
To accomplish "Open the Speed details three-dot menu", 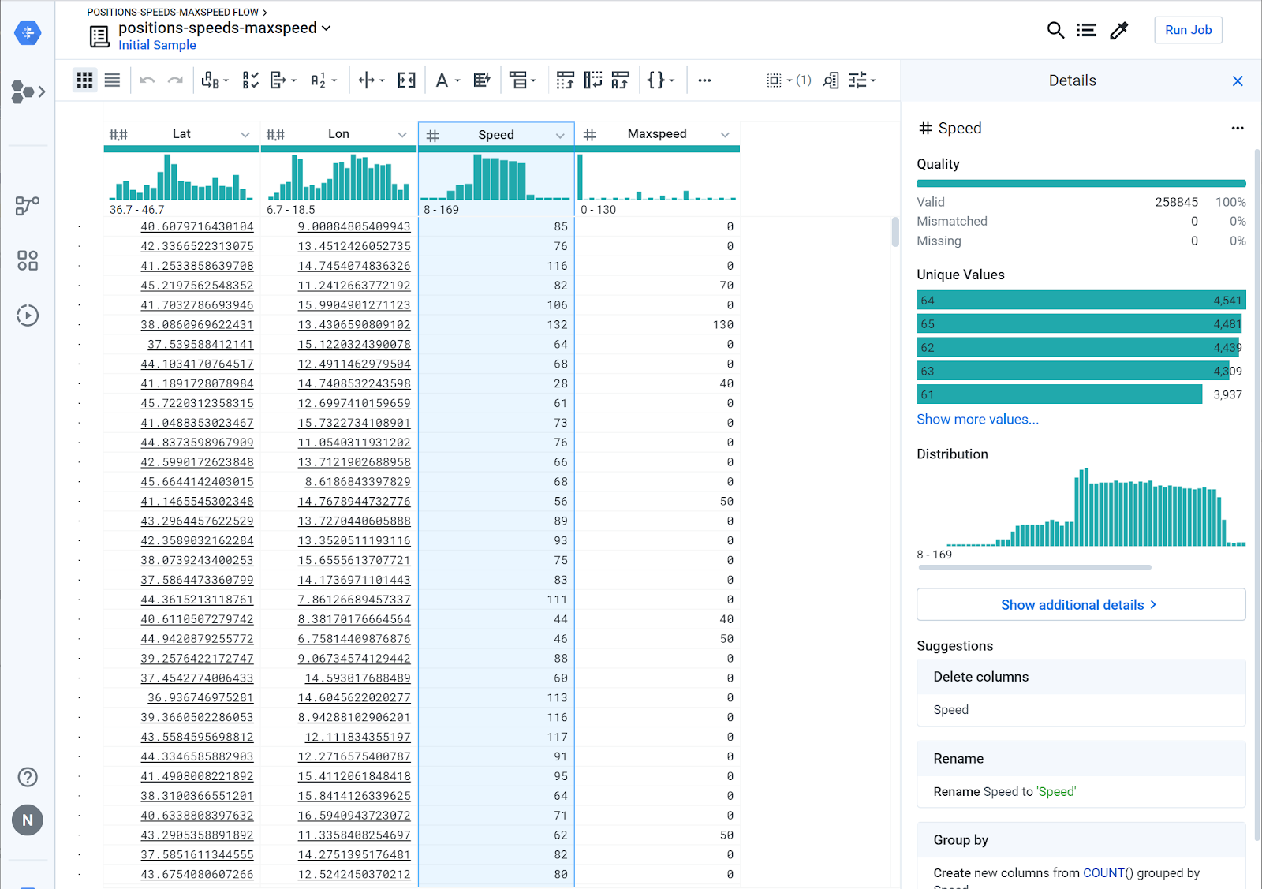I will [x=1238, y=128].
